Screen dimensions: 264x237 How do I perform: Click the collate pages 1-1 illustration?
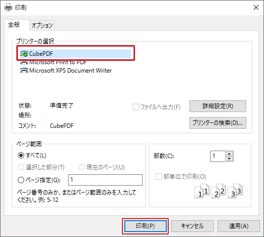[202, 191]
